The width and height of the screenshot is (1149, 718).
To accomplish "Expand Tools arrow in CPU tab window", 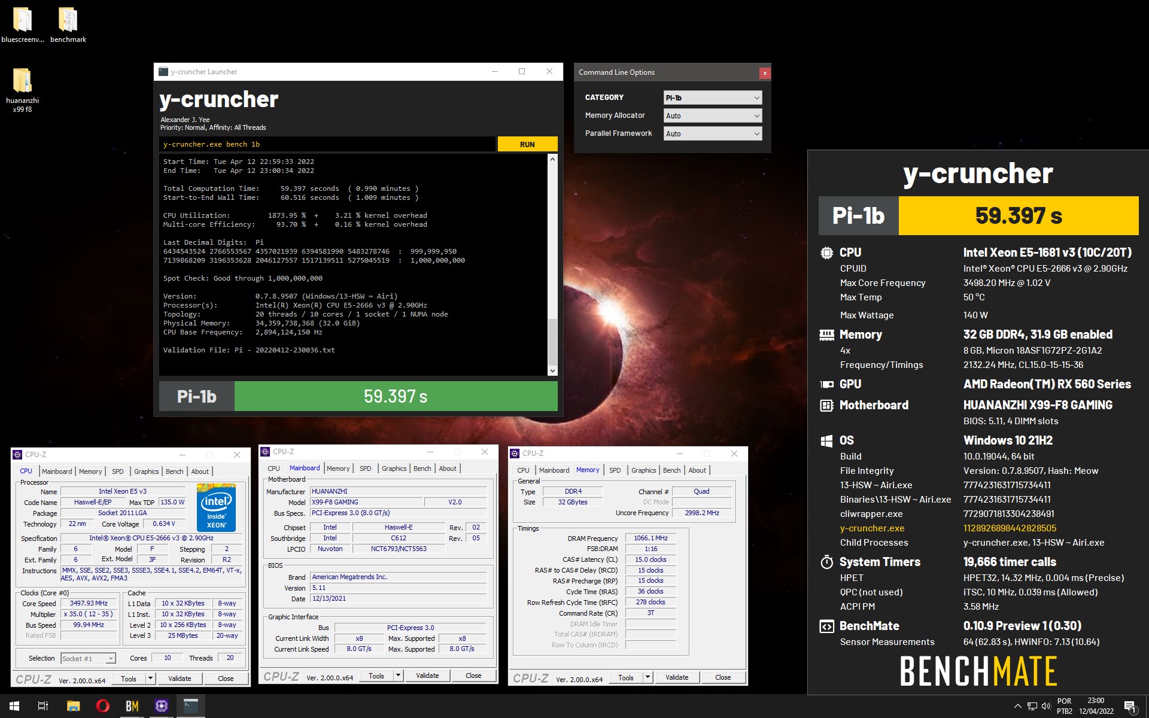I will 151,679.
